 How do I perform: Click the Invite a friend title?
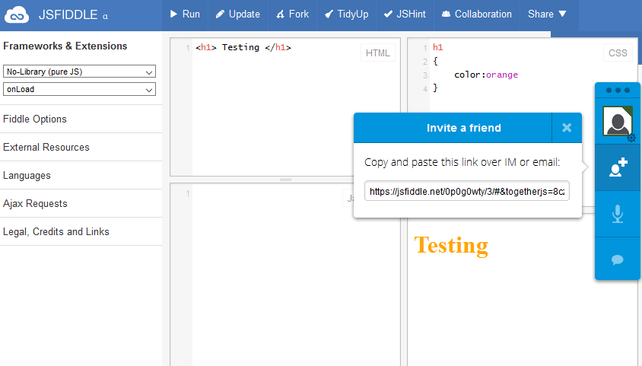[463, 128]
